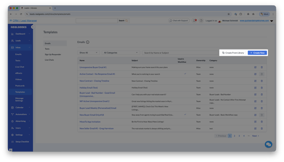Open Advertising in the sidebar
Screen dimensions: 284x162
tap(20, 121)
